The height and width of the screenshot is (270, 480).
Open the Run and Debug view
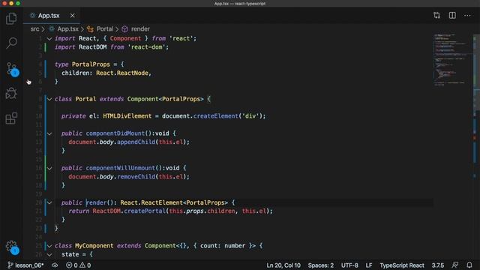click(11, 93)
